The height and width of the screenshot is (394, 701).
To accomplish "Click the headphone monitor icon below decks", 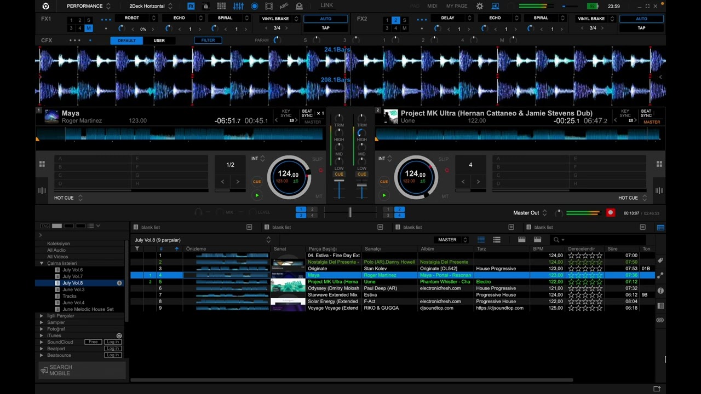I will click(198, 212).
